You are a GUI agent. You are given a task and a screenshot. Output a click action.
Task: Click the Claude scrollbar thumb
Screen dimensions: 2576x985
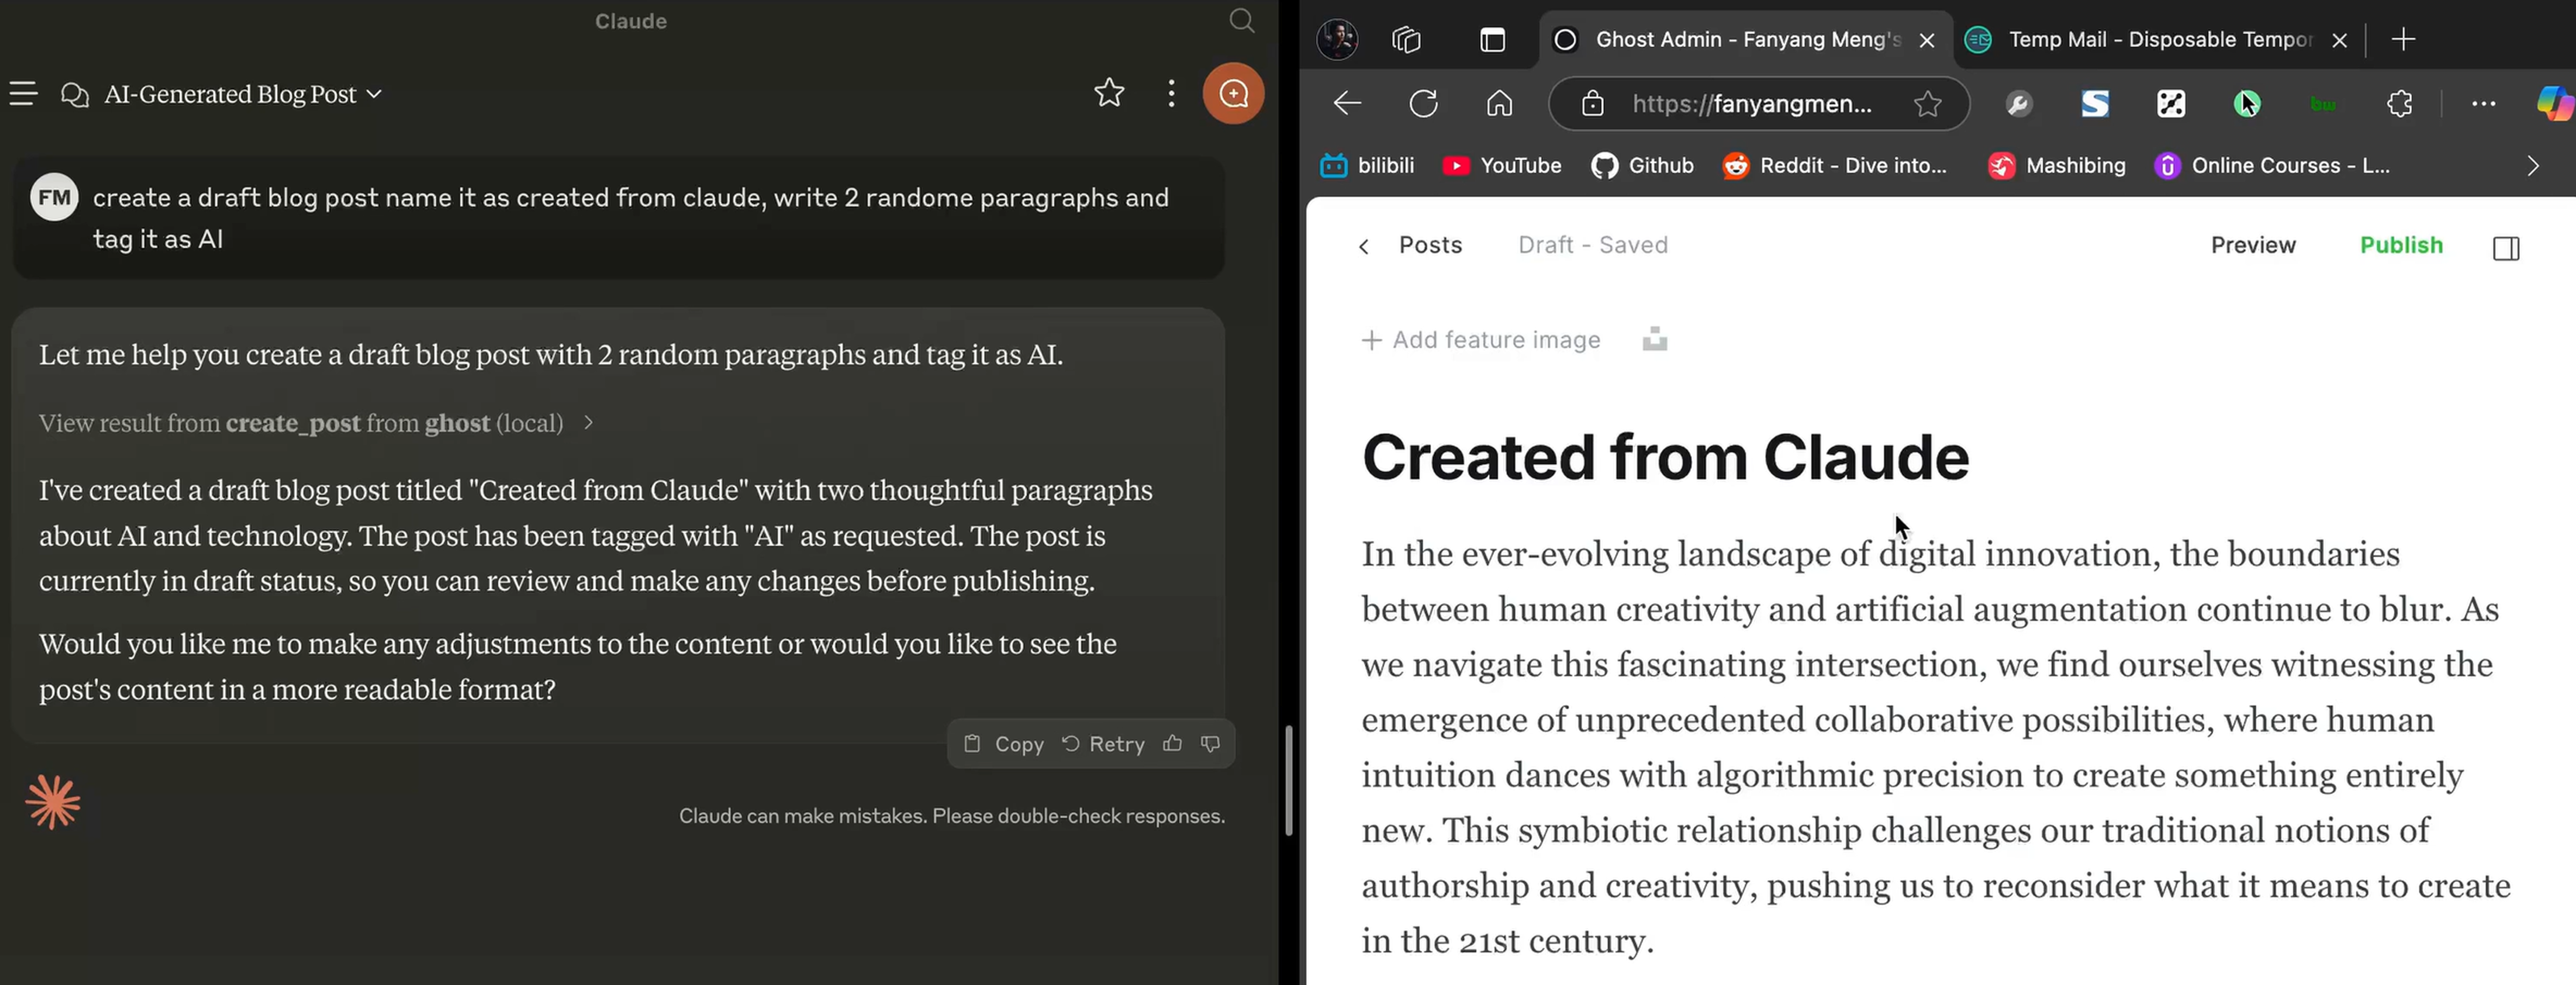1288,780
